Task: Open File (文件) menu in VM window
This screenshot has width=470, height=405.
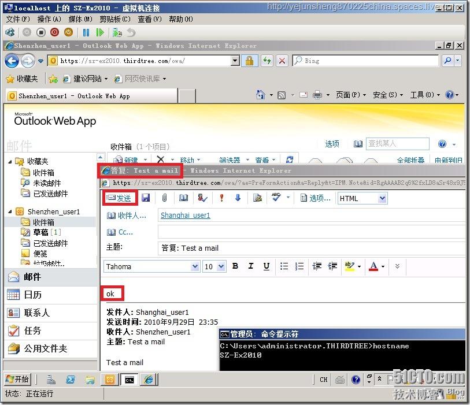Action: 18,19
